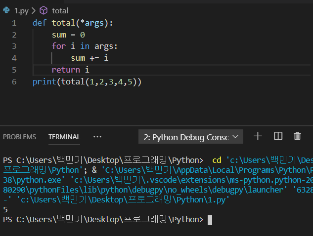Place cursor on 'sum = 0' line
Screen dimensions: 313x236
pos(68,35)
